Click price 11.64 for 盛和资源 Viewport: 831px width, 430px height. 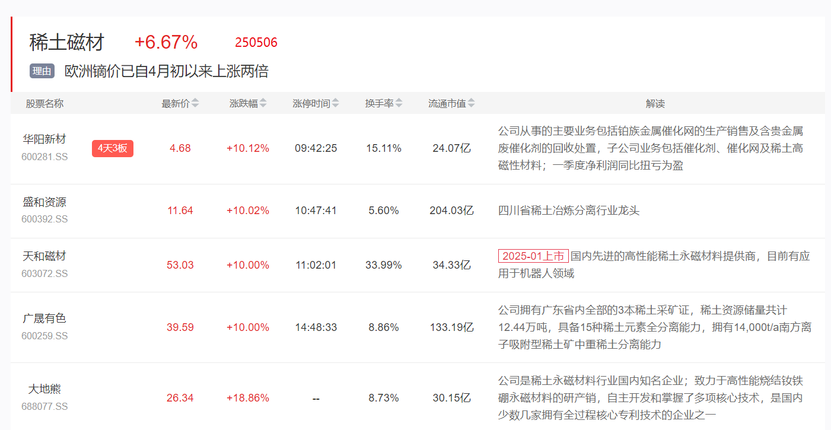(x=180, y=211)
